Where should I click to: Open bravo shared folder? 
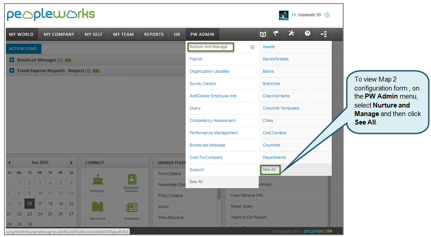point(163,207)
